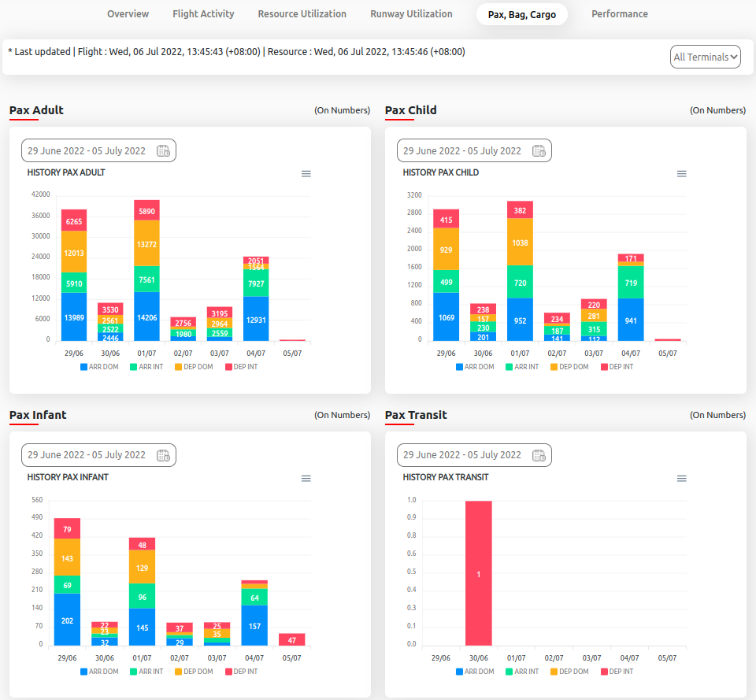Open calendar icon in Pax Child date range

click(x=539, y=151)
